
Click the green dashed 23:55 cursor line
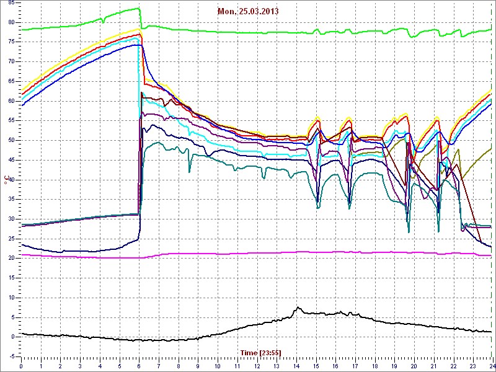pos(491,180)
